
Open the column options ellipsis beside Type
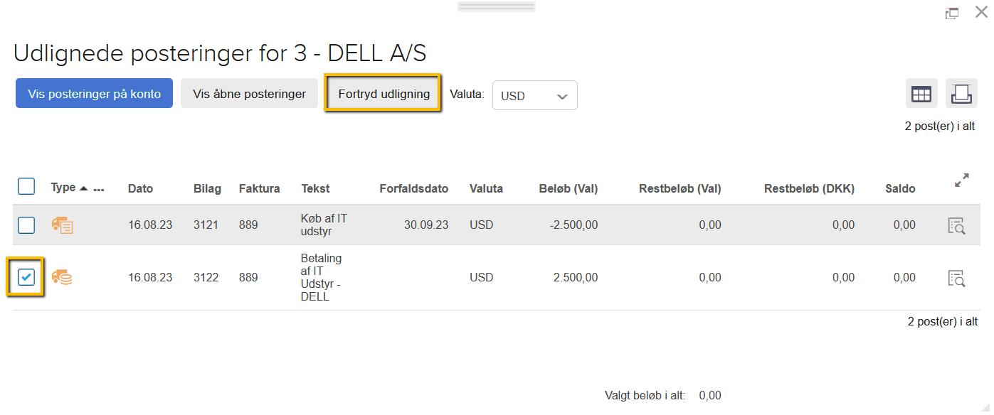click(x=99, y=190)
